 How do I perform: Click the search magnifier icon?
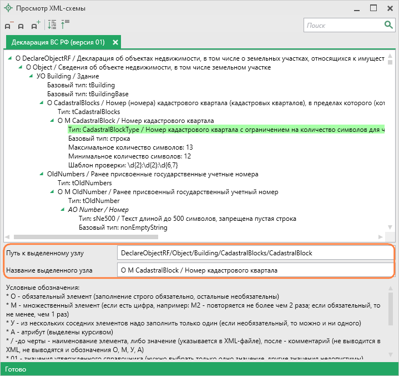coord(388,25)
